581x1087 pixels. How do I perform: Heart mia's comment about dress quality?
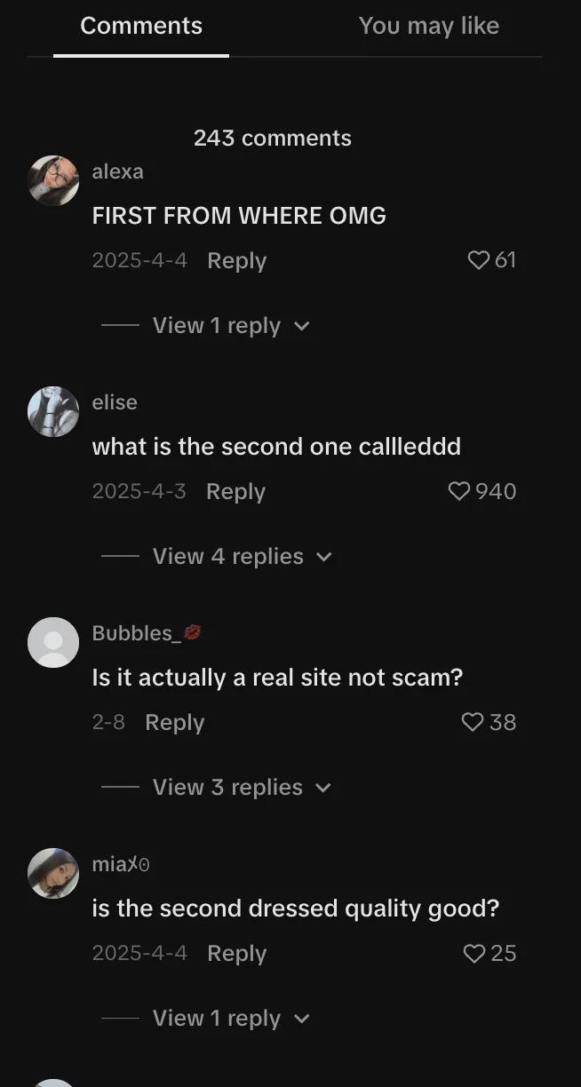474,953
